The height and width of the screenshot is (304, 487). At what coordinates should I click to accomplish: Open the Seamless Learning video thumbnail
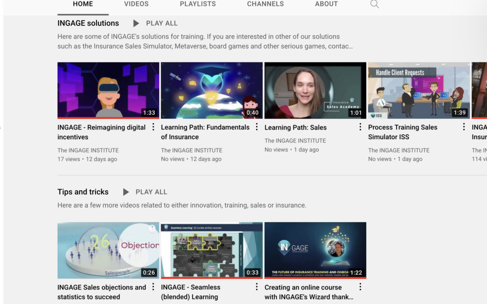[x=212, y=250]
